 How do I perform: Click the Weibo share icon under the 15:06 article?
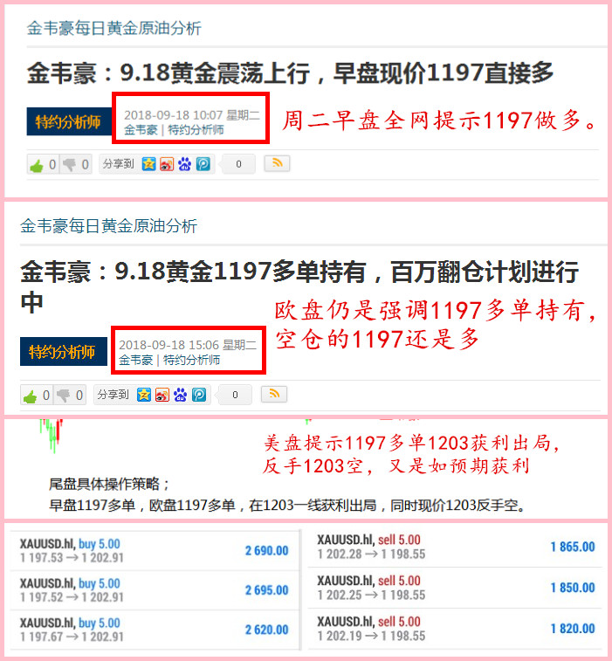(162, 395)
